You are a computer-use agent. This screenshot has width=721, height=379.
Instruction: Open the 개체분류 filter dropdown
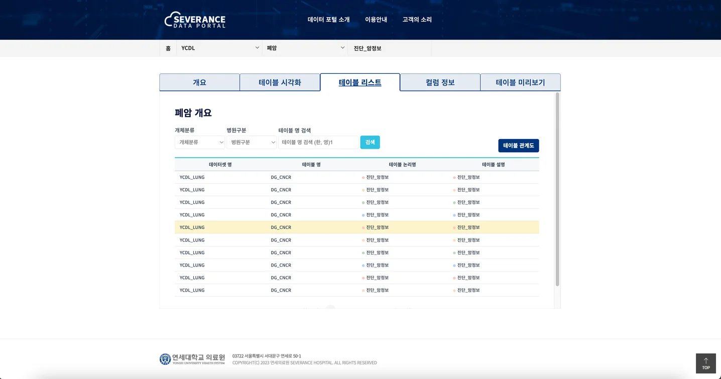200,143
